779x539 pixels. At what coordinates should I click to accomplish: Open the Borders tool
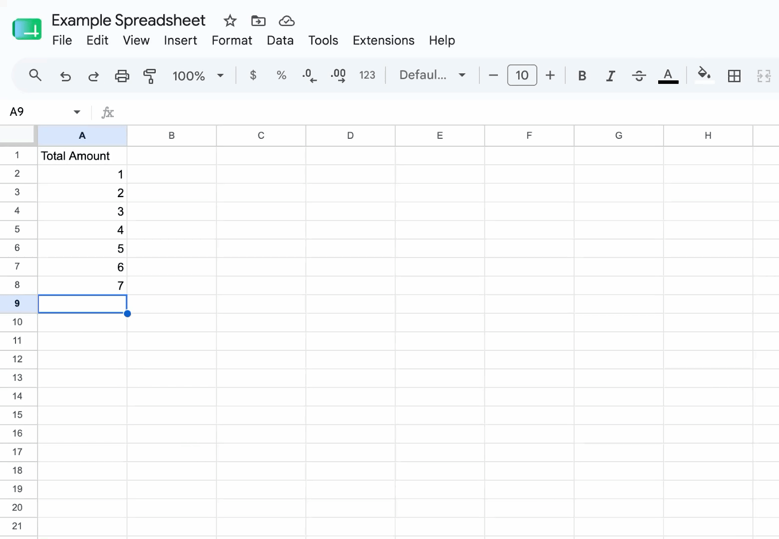(734, 76)
